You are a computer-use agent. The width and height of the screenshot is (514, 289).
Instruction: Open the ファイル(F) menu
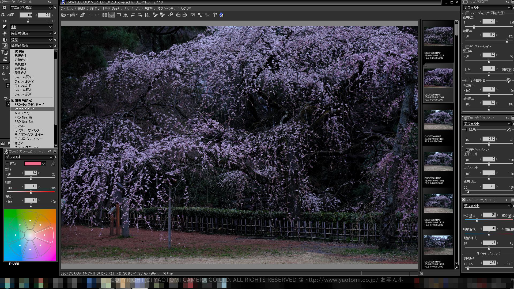click(68, 8)
